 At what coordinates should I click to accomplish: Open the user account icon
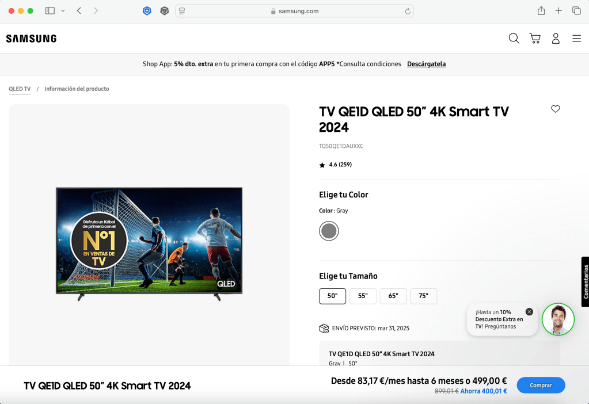coord(556,39)
